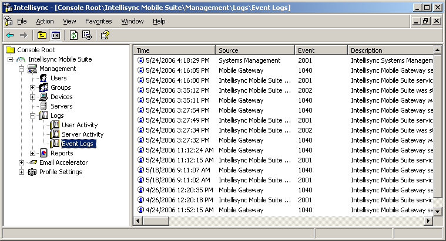This screenshot has width=446, height=241.
Task: Expand the Reports tree node
Action: coord(32,153)
